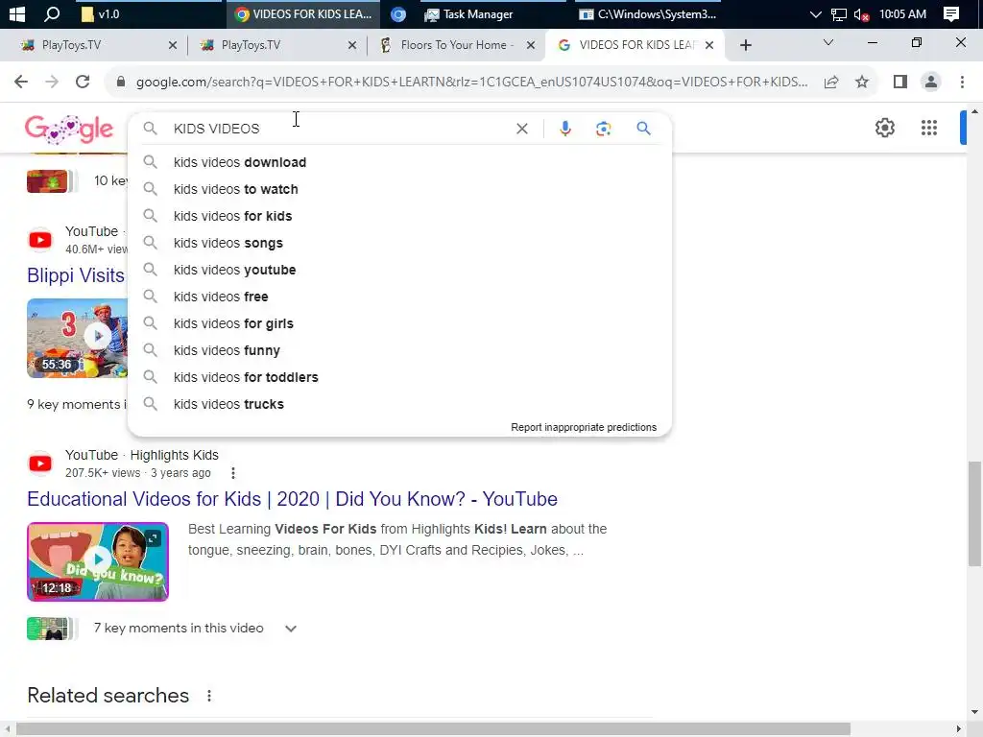Open Chrome three-dot menu
Image resolution: width=983 pixels, height=737 pixels.
(x=962, y=82)
